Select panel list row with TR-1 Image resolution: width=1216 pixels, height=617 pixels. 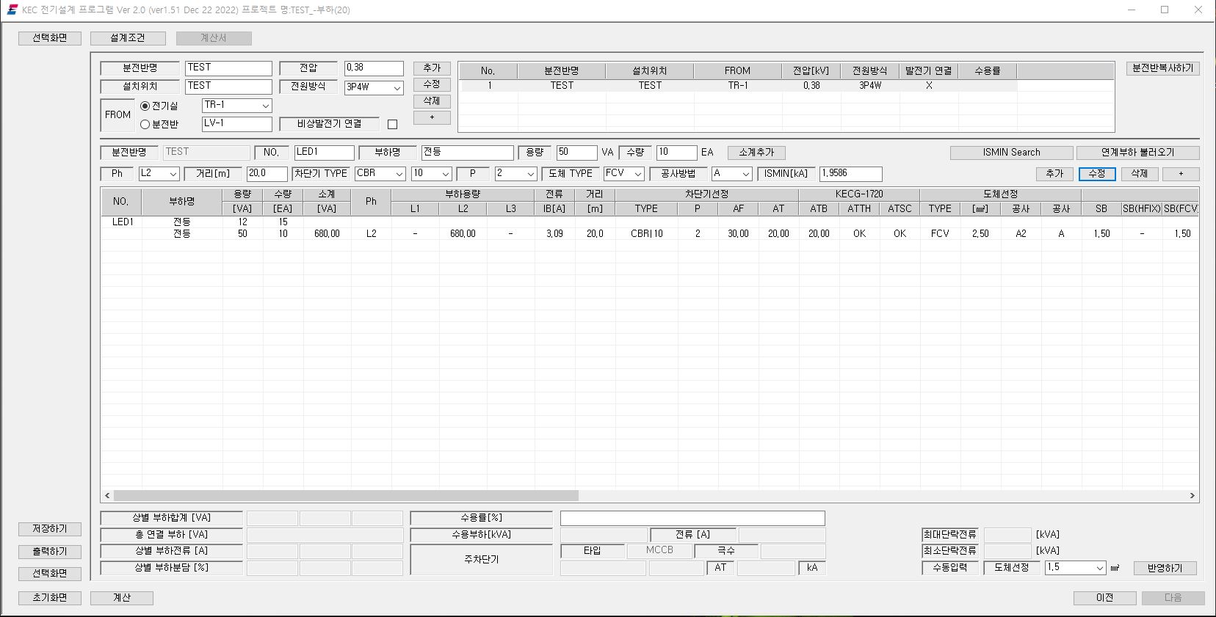coord(738,86)
